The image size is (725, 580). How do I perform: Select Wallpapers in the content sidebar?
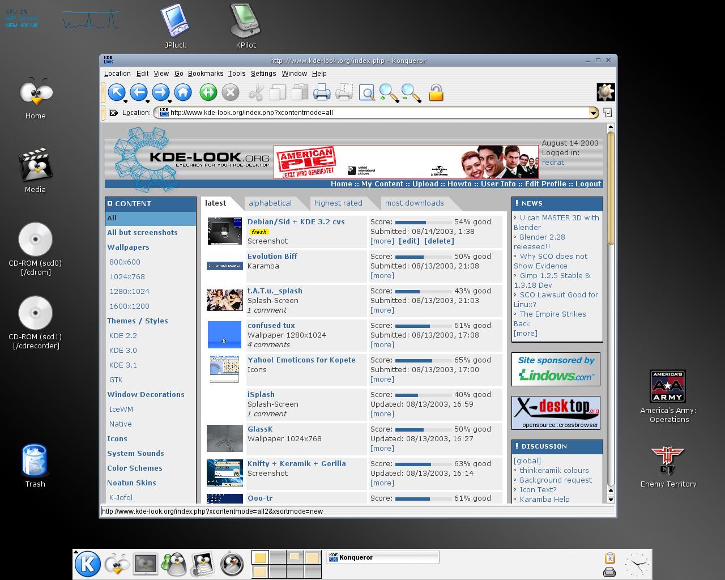(129, 248)
